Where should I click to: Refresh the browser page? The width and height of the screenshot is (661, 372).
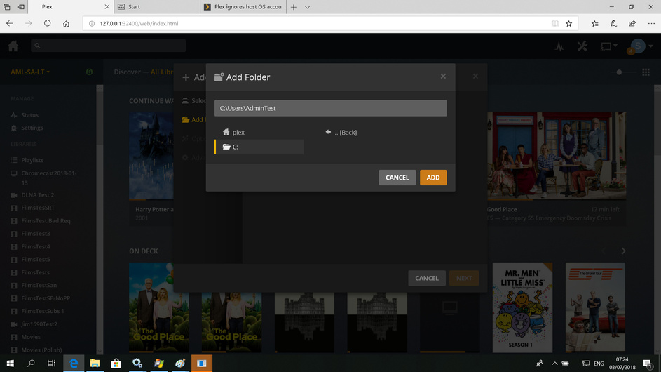click(x=47, y=24)
